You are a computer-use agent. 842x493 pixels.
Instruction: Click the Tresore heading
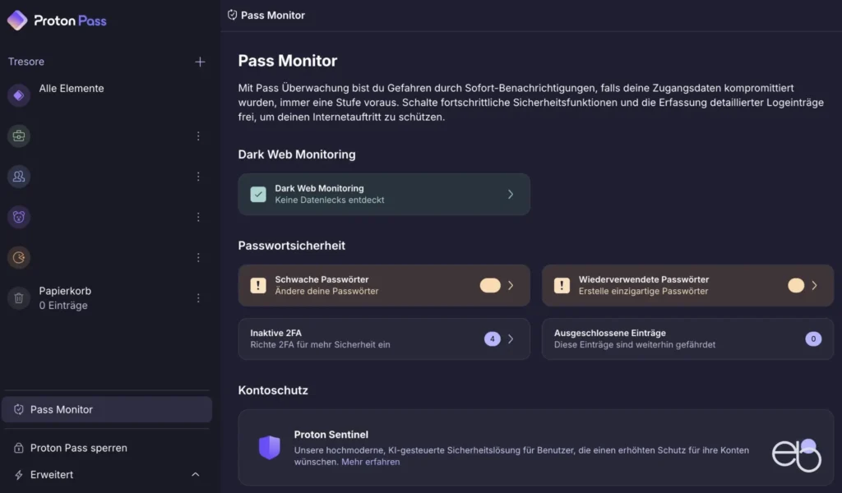tap(26, 62)
